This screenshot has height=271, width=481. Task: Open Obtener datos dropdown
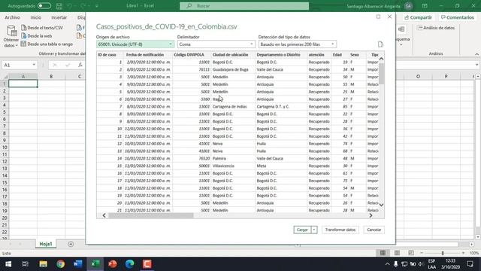11,37
